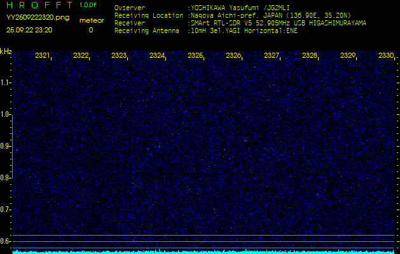Click the yellow meteor label
This screenshot has height=254, width=400.
90,20
